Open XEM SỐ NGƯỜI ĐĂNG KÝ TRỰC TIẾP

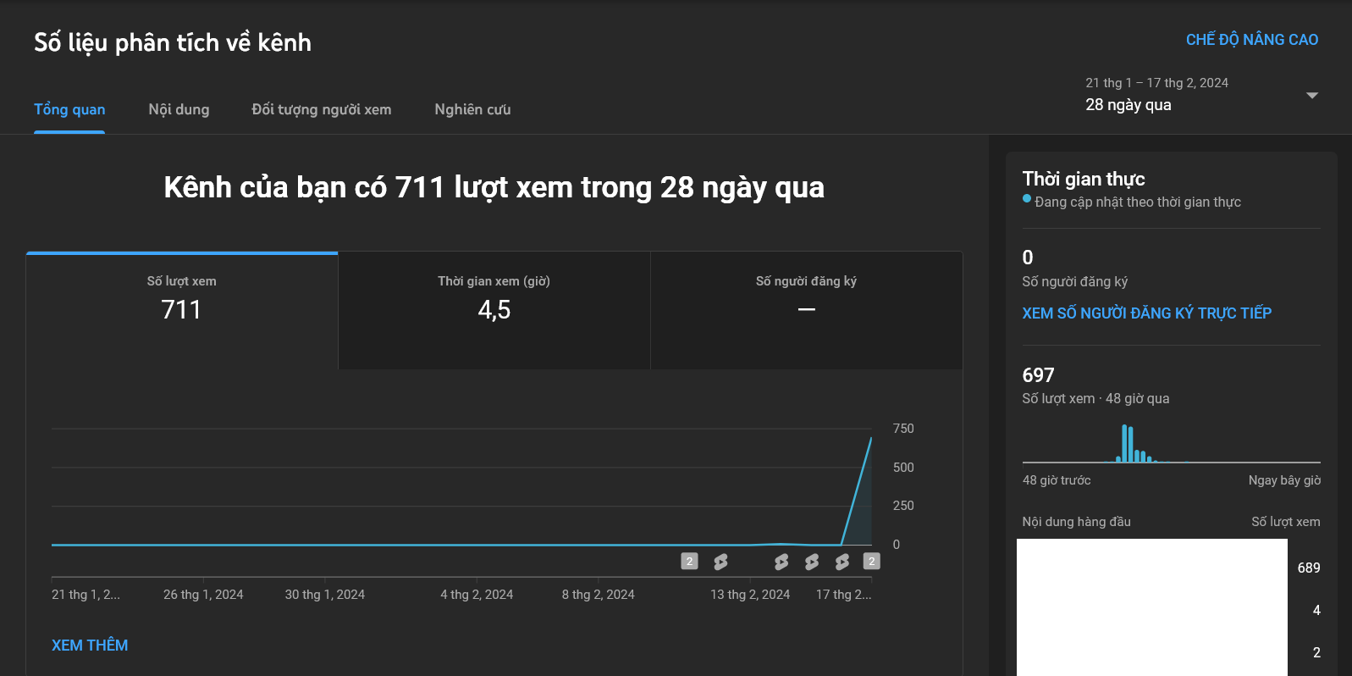(1146, 313)
